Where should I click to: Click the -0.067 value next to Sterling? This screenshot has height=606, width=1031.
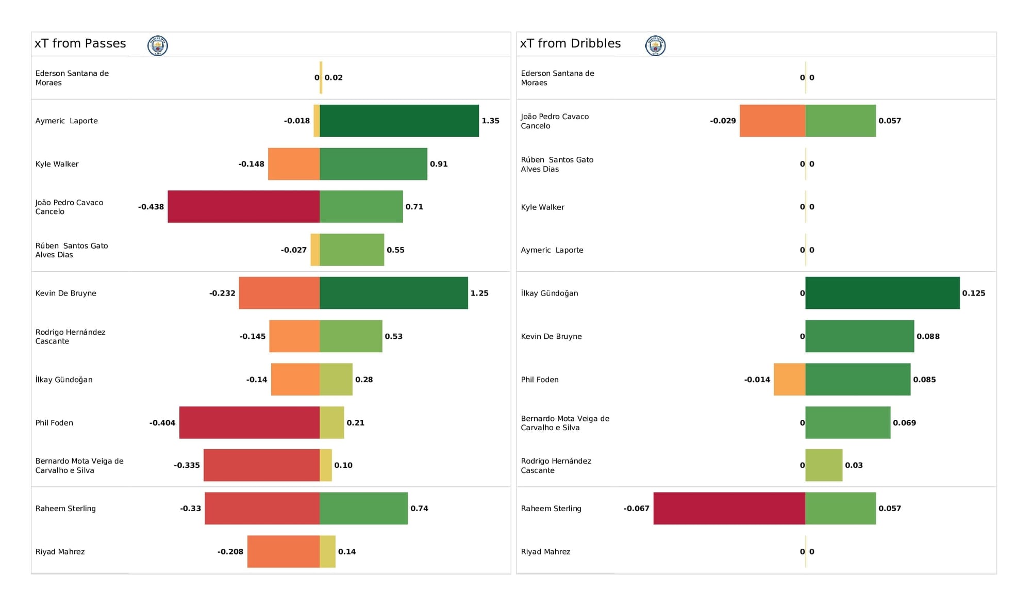click(637, 508)
